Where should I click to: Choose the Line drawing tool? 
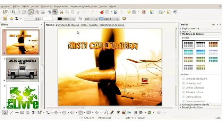[x=11, y=113]
